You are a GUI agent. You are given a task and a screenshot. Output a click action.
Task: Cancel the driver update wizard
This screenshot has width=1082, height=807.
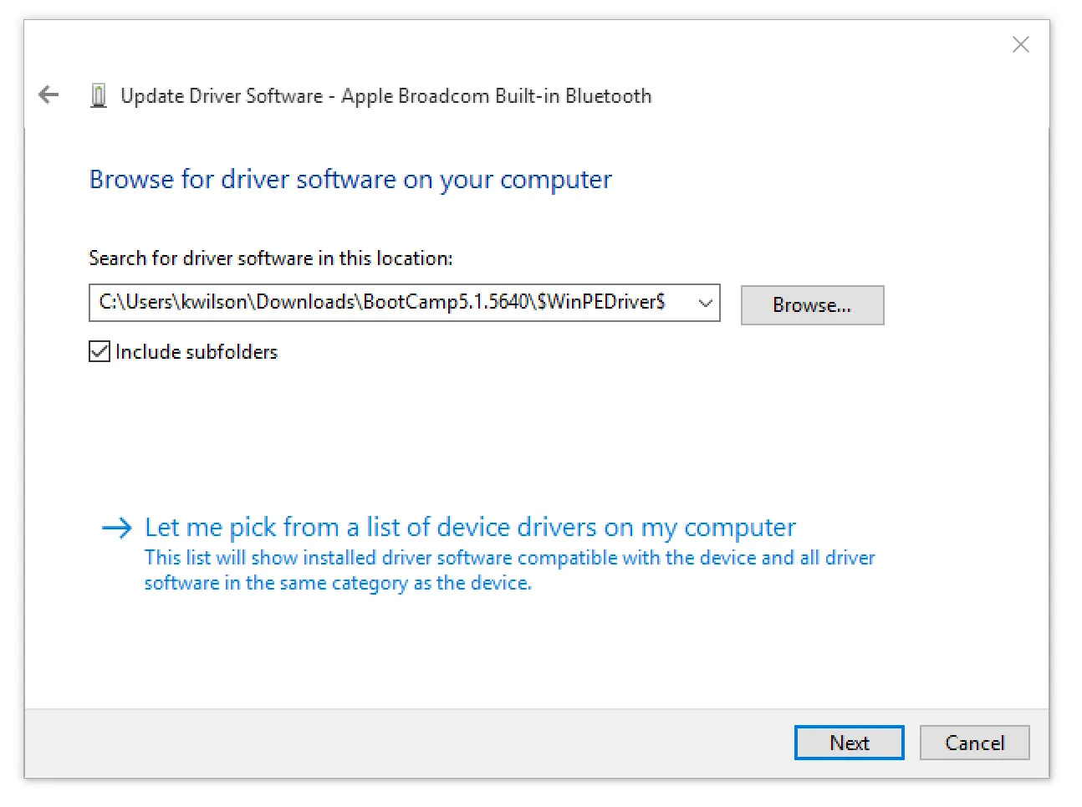(x=974, y=743)
